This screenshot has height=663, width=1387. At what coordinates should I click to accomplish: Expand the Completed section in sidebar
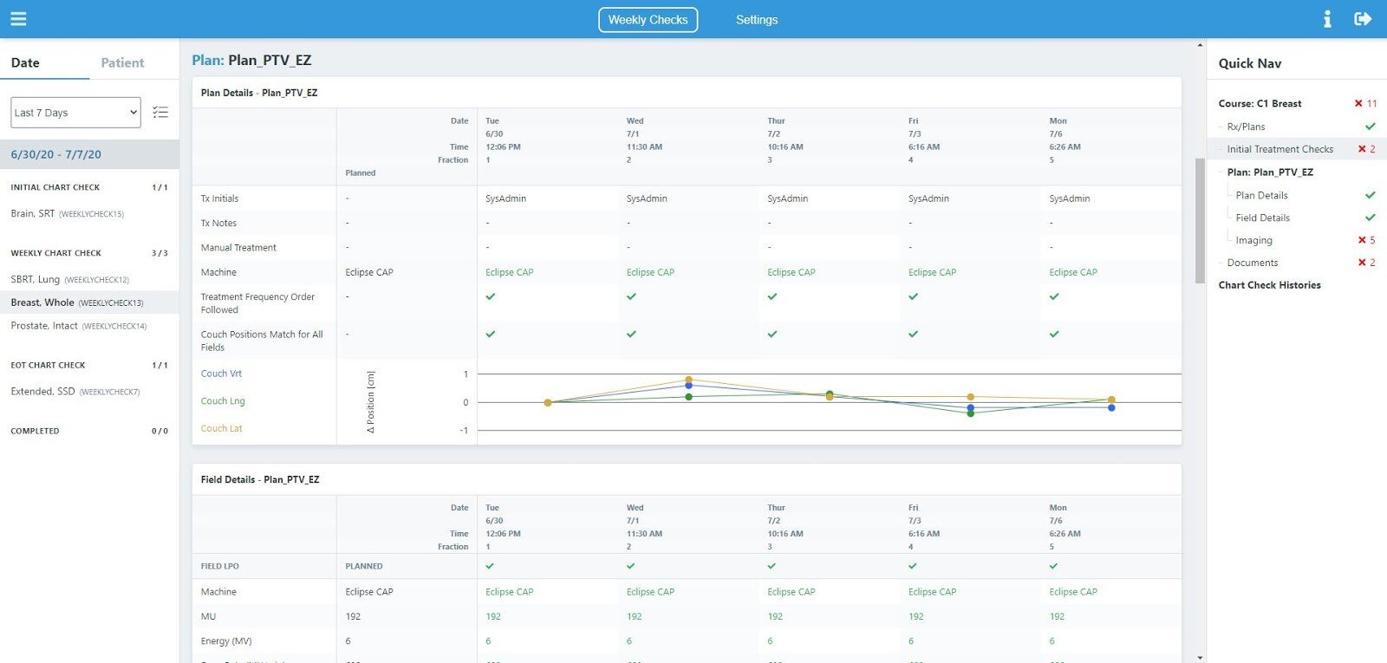[89, 431]
